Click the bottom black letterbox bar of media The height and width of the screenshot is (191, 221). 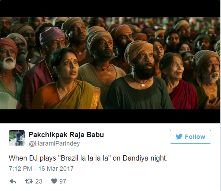pos(110,116)
